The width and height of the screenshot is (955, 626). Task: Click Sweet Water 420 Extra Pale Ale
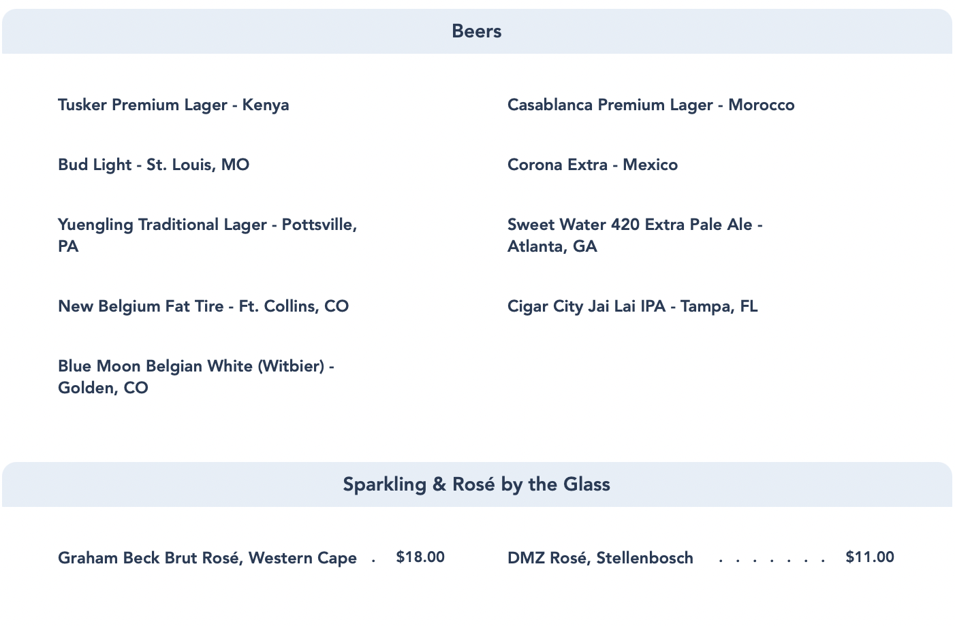(634, 225)
